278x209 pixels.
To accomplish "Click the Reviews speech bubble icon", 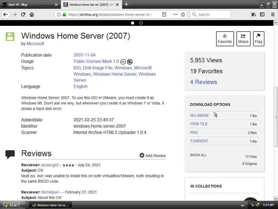I will click(10, 155).
